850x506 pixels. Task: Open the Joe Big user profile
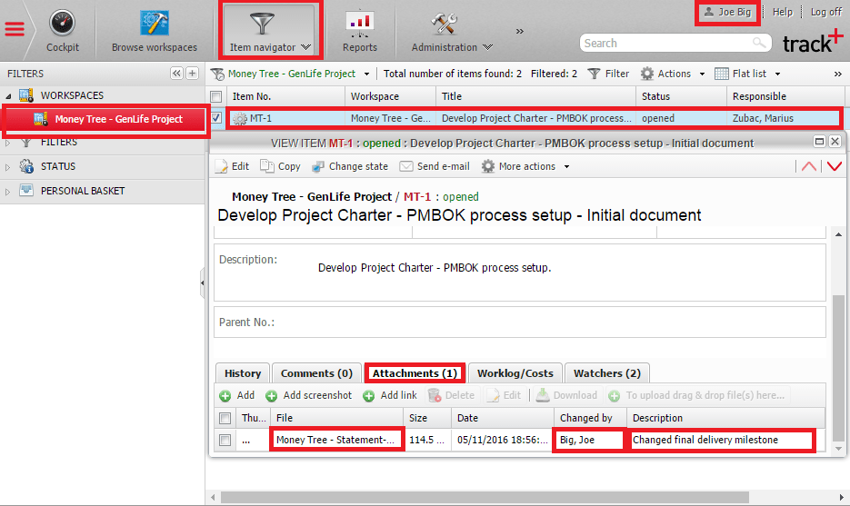tap(727, 12)
